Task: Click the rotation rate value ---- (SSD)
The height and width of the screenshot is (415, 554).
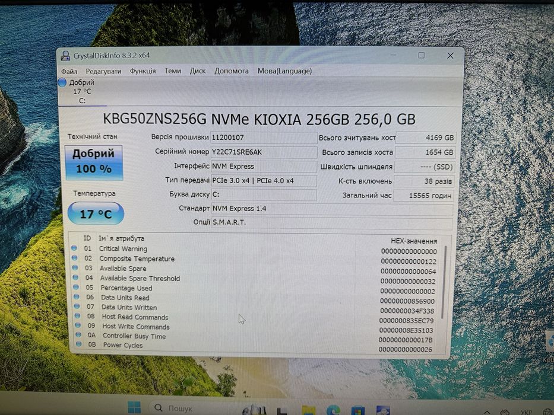Action: (x=425, y=167)
